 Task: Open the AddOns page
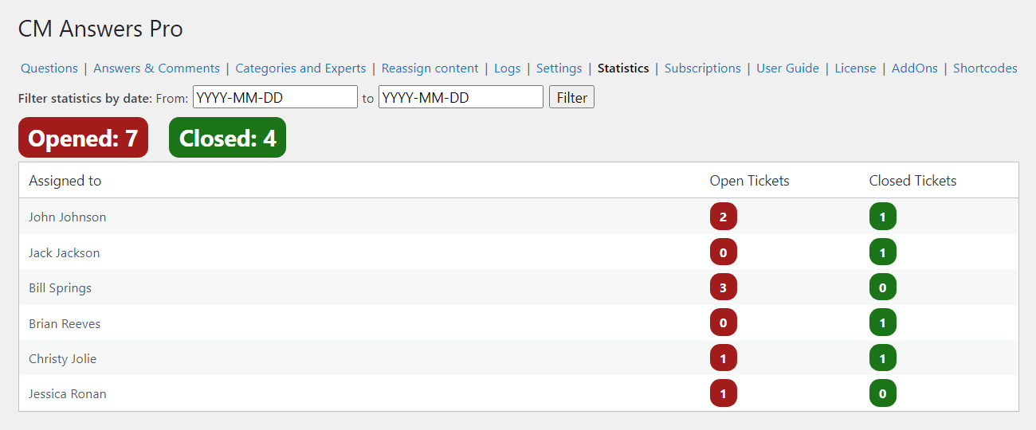[x=915, y=68]
